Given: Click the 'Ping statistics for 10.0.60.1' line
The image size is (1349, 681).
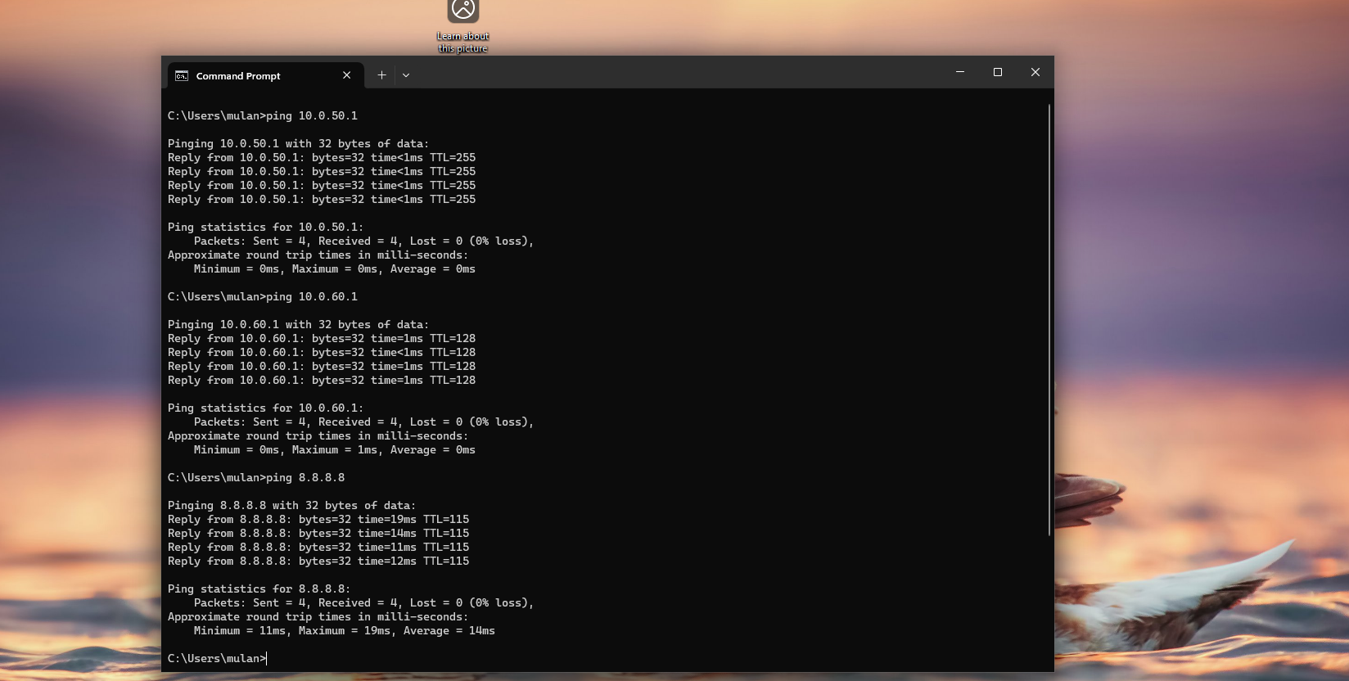Looking at the screenshot, I should pos(265,408).
